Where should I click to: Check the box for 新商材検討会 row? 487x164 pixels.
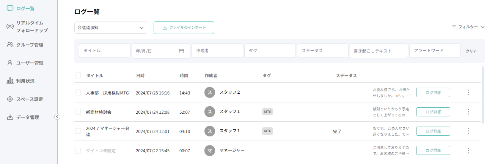click(78, 112)
